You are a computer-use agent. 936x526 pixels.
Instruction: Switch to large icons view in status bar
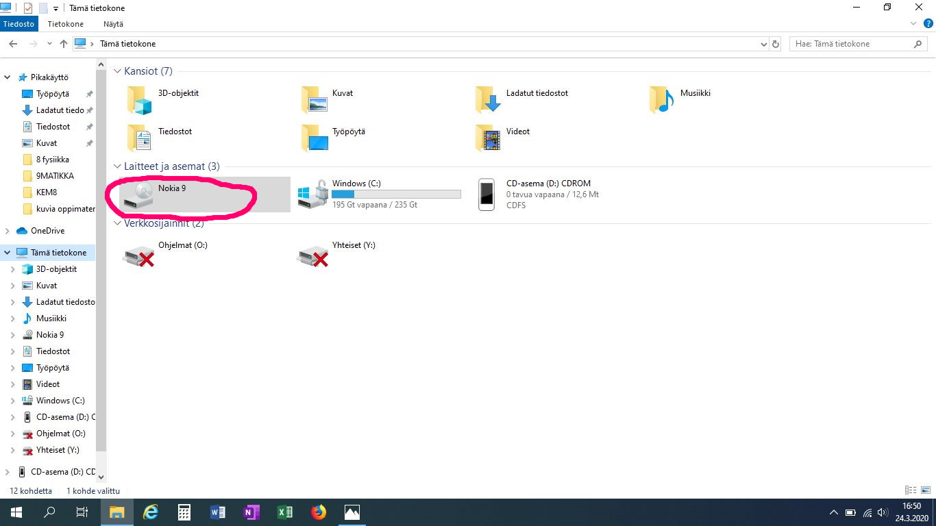click(x=925, y=490)
